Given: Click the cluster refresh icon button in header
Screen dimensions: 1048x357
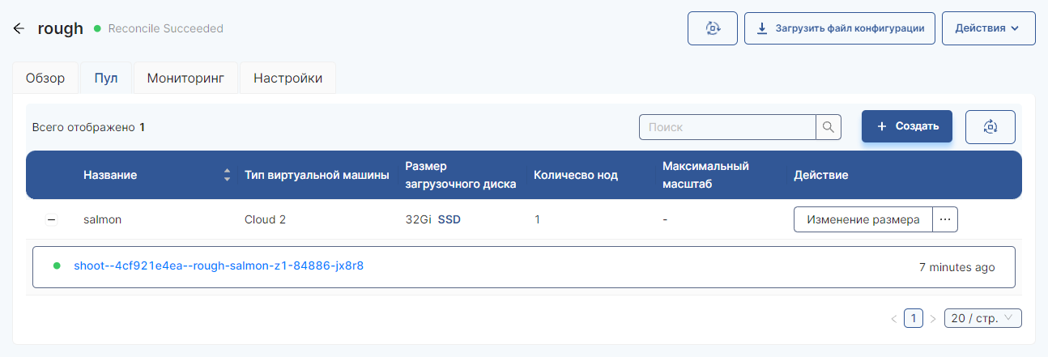Looking at the screenshot, I should (712, 28).
